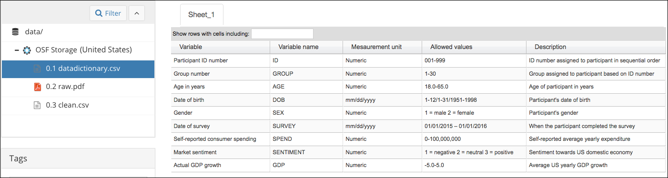This screenshot has width=668, height=178.
Task: Select the 0.3 clean.csv file
Action: (x=78, y=105)
